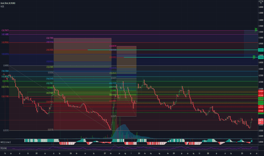Click the lower teal price label on axis
Screen dimensions: 264x156
(x=261, y=57)
